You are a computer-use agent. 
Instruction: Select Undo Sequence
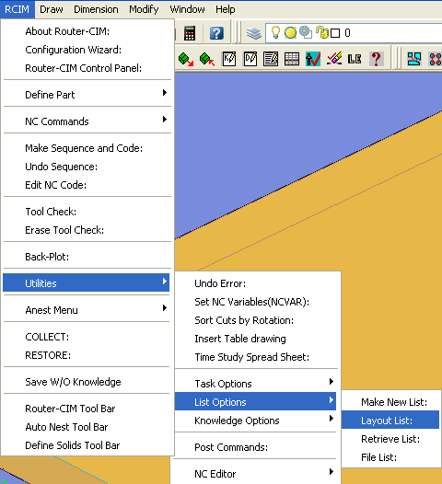point(87,167)
